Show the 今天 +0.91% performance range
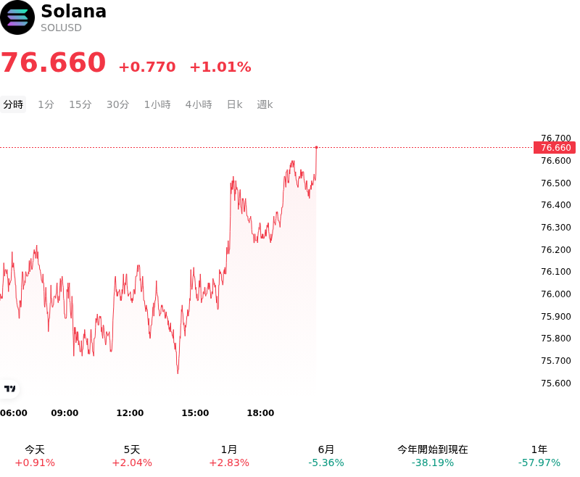Image resolution: width=580 pixels, height=477 pixels. 35,456
